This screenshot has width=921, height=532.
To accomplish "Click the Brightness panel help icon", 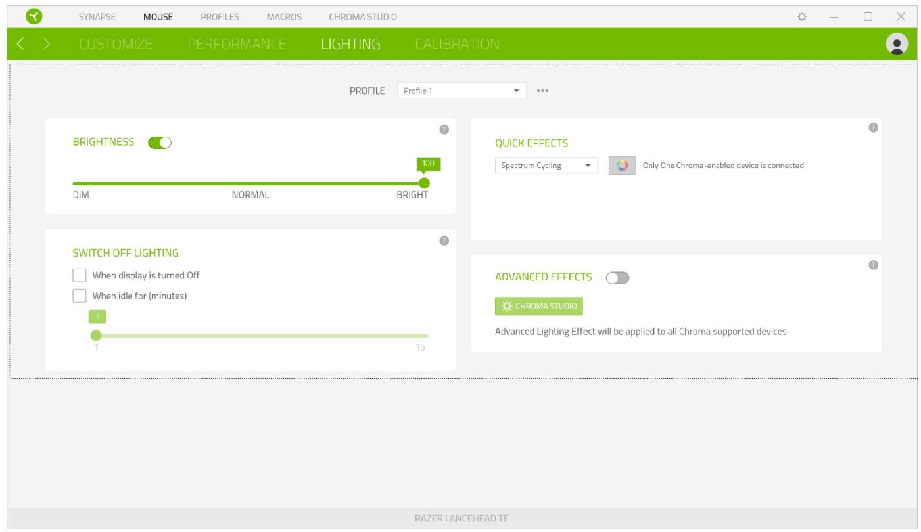I will (x=444, y=130).
